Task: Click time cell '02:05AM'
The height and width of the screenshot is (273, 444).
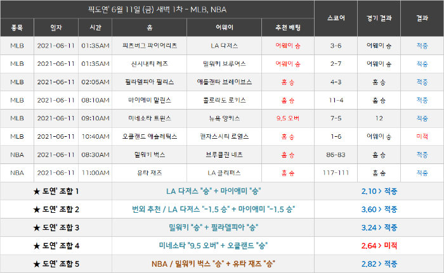Action: [95, 82]
